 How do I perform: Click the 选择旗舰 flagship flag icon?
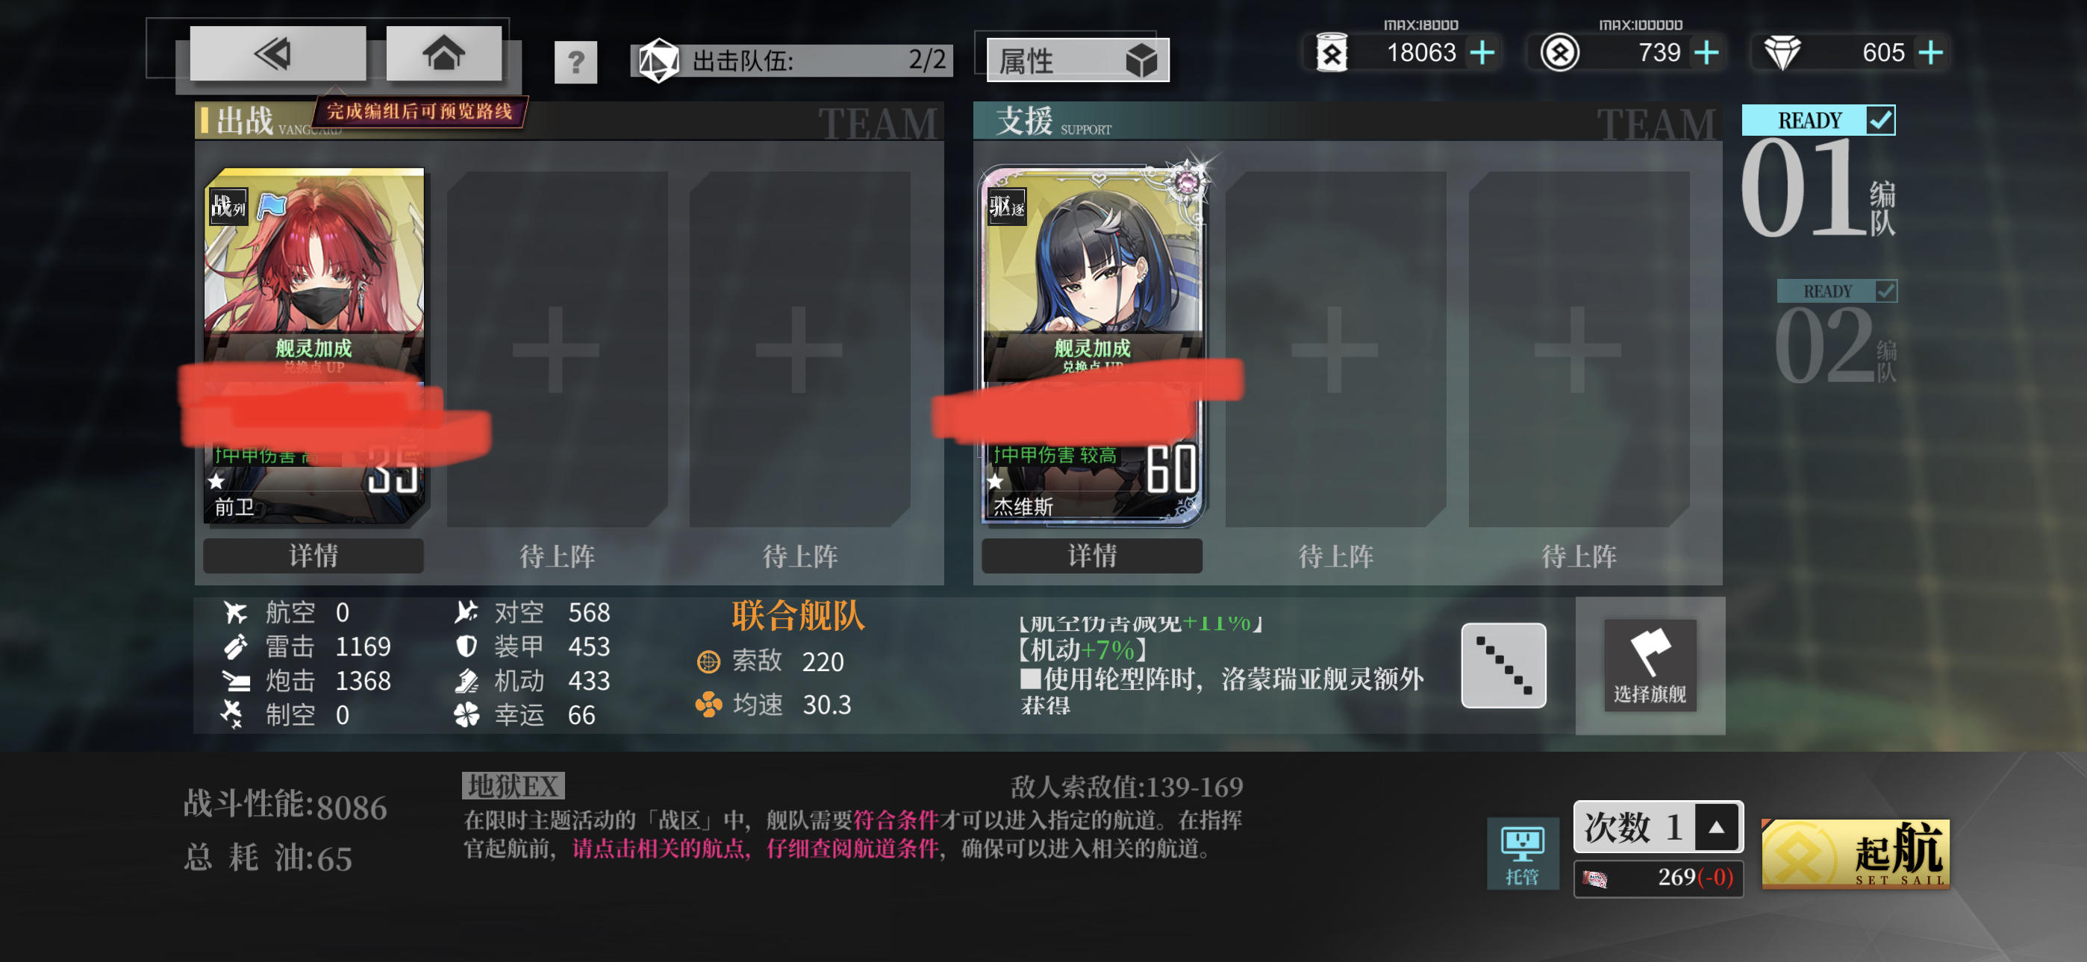pyautogui.click(x=1650, y=664)
